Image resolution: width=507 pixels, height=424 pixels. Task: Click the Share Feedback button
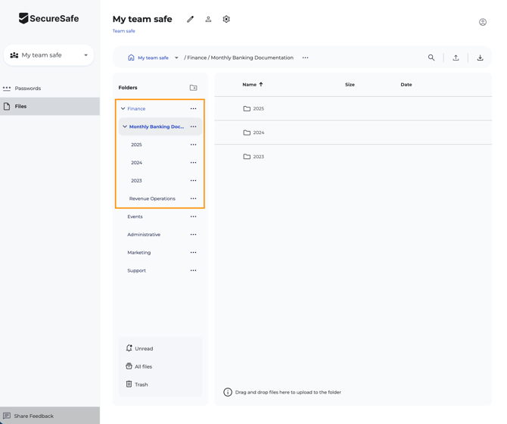(33, 416)
